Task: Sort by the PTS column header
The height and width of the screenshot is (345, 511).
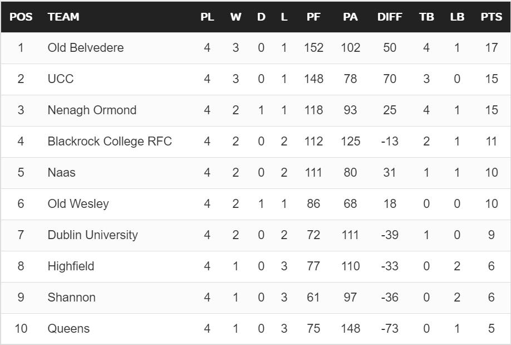Action: click(491, 17)
